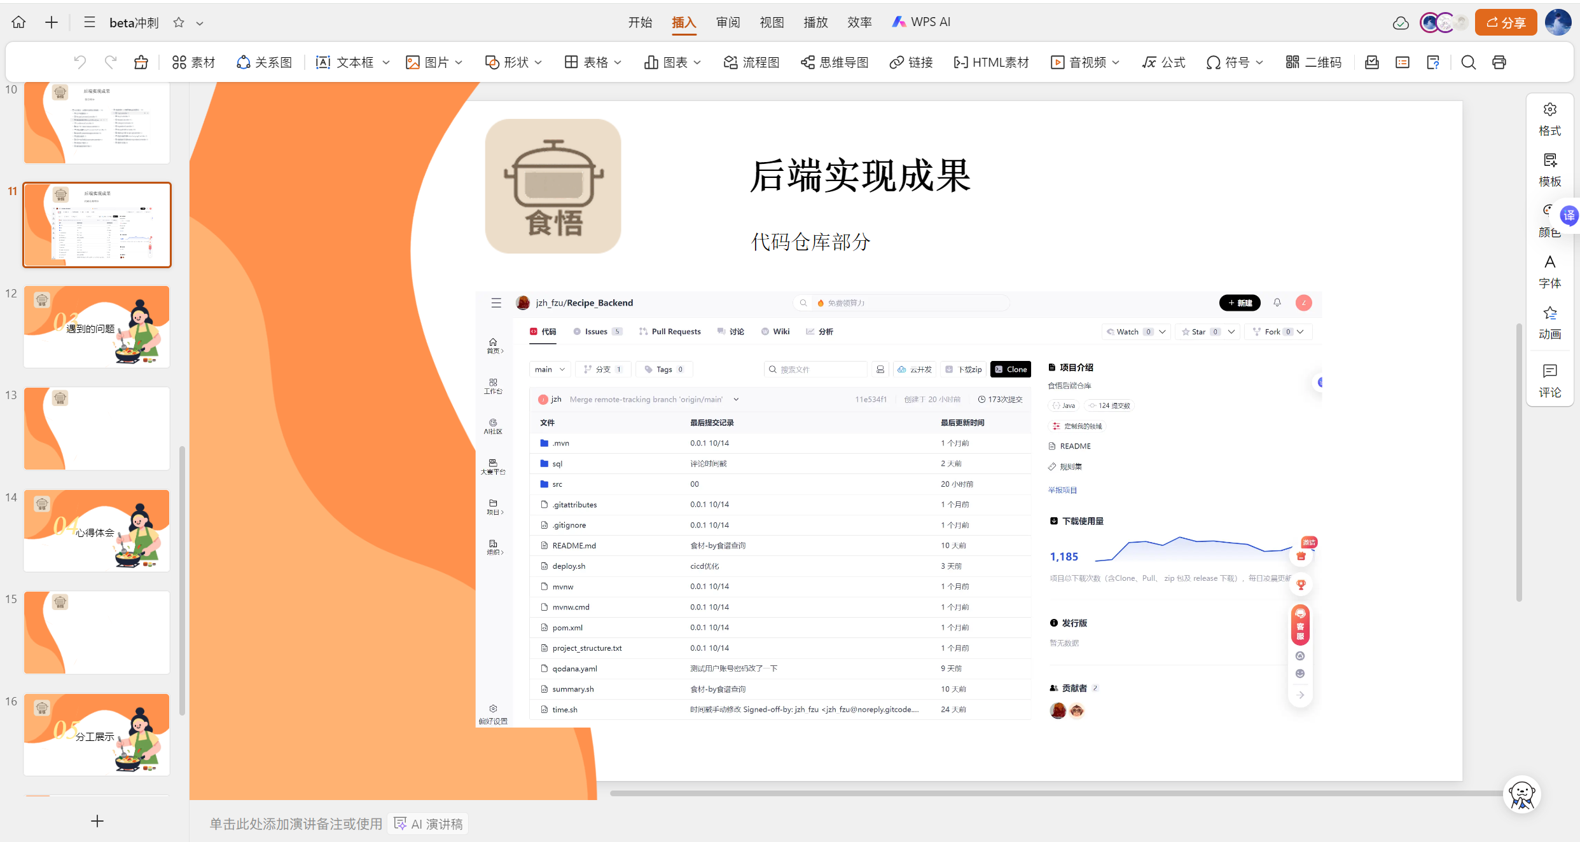Open the 动画 animation sidebar panel
This screenshot has height=842, width=1580.
point(1549,321)
